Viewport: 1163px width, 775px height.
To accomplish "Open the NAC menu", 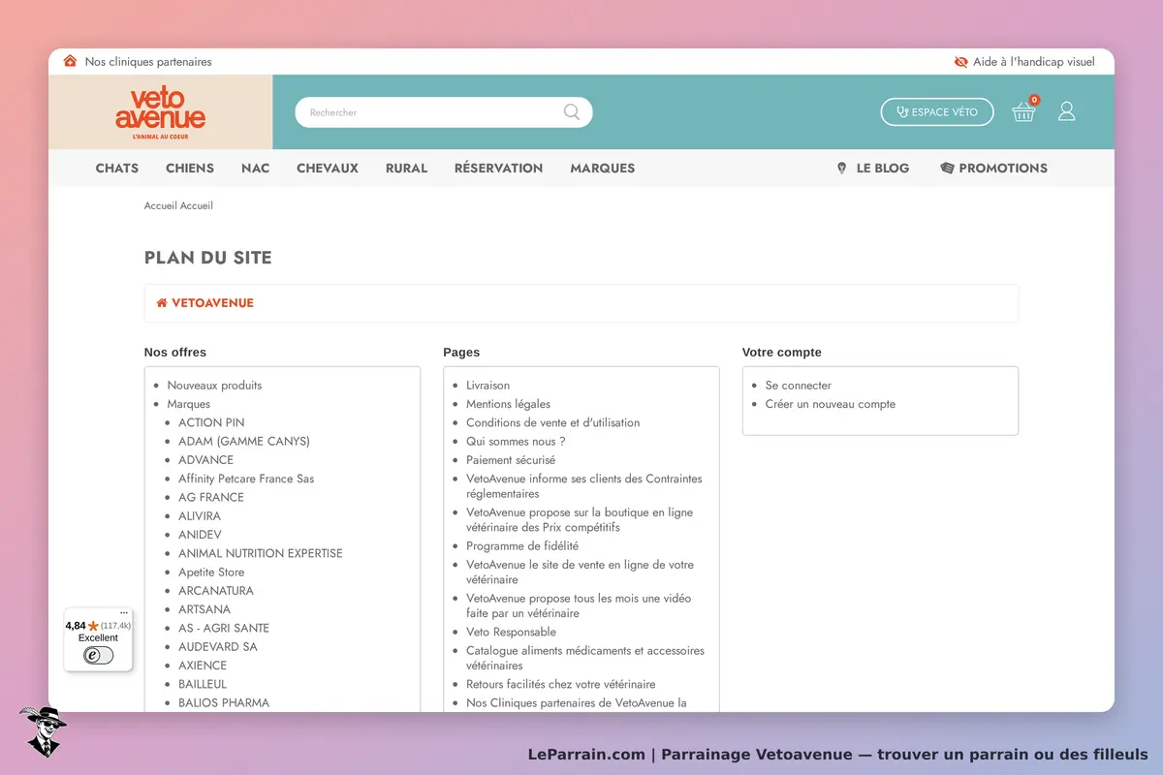I will (256, 168).
